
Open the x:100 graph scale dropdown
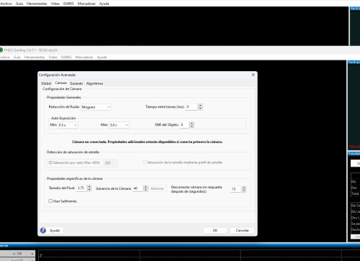[x=17, y=253]
